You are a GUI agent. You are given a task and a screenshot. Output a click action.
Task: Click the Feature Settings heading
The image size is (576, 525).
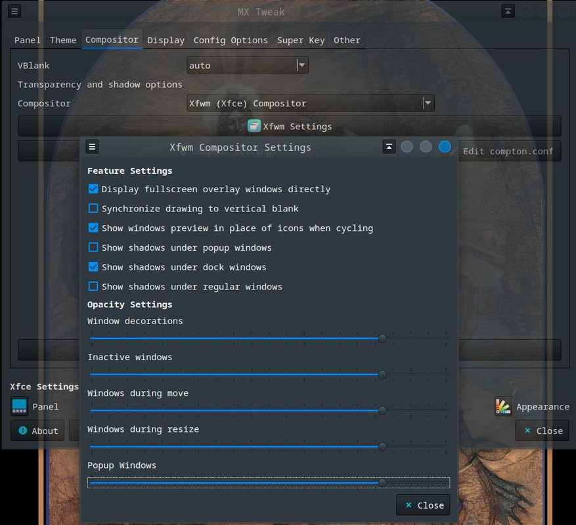coord(129,171)
